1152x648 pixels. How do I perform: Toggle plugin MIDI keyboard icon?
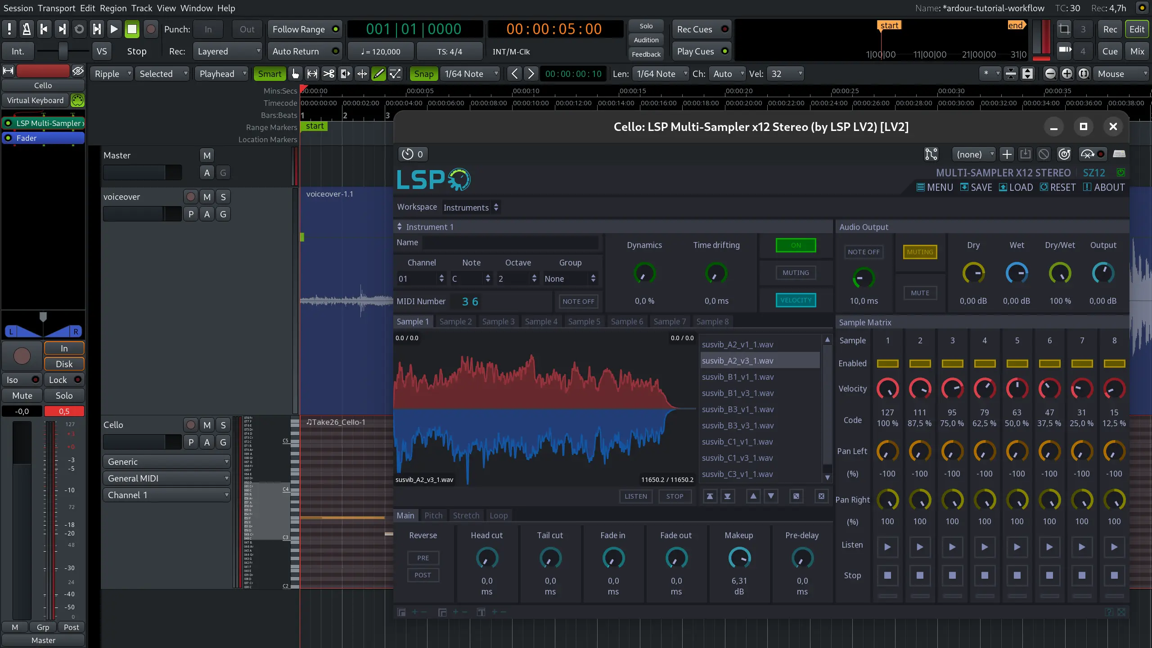click(1119, 154)
